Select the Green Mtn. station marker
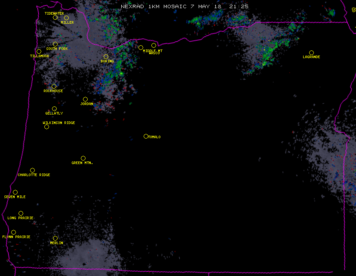Image resolution: width=356 pixels, height=276 pixels. click(83, 158)
